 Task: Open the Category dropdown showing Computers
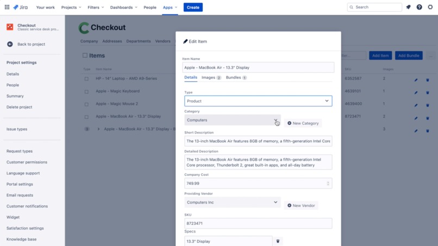pyautogui.click(x=233, y=120)
